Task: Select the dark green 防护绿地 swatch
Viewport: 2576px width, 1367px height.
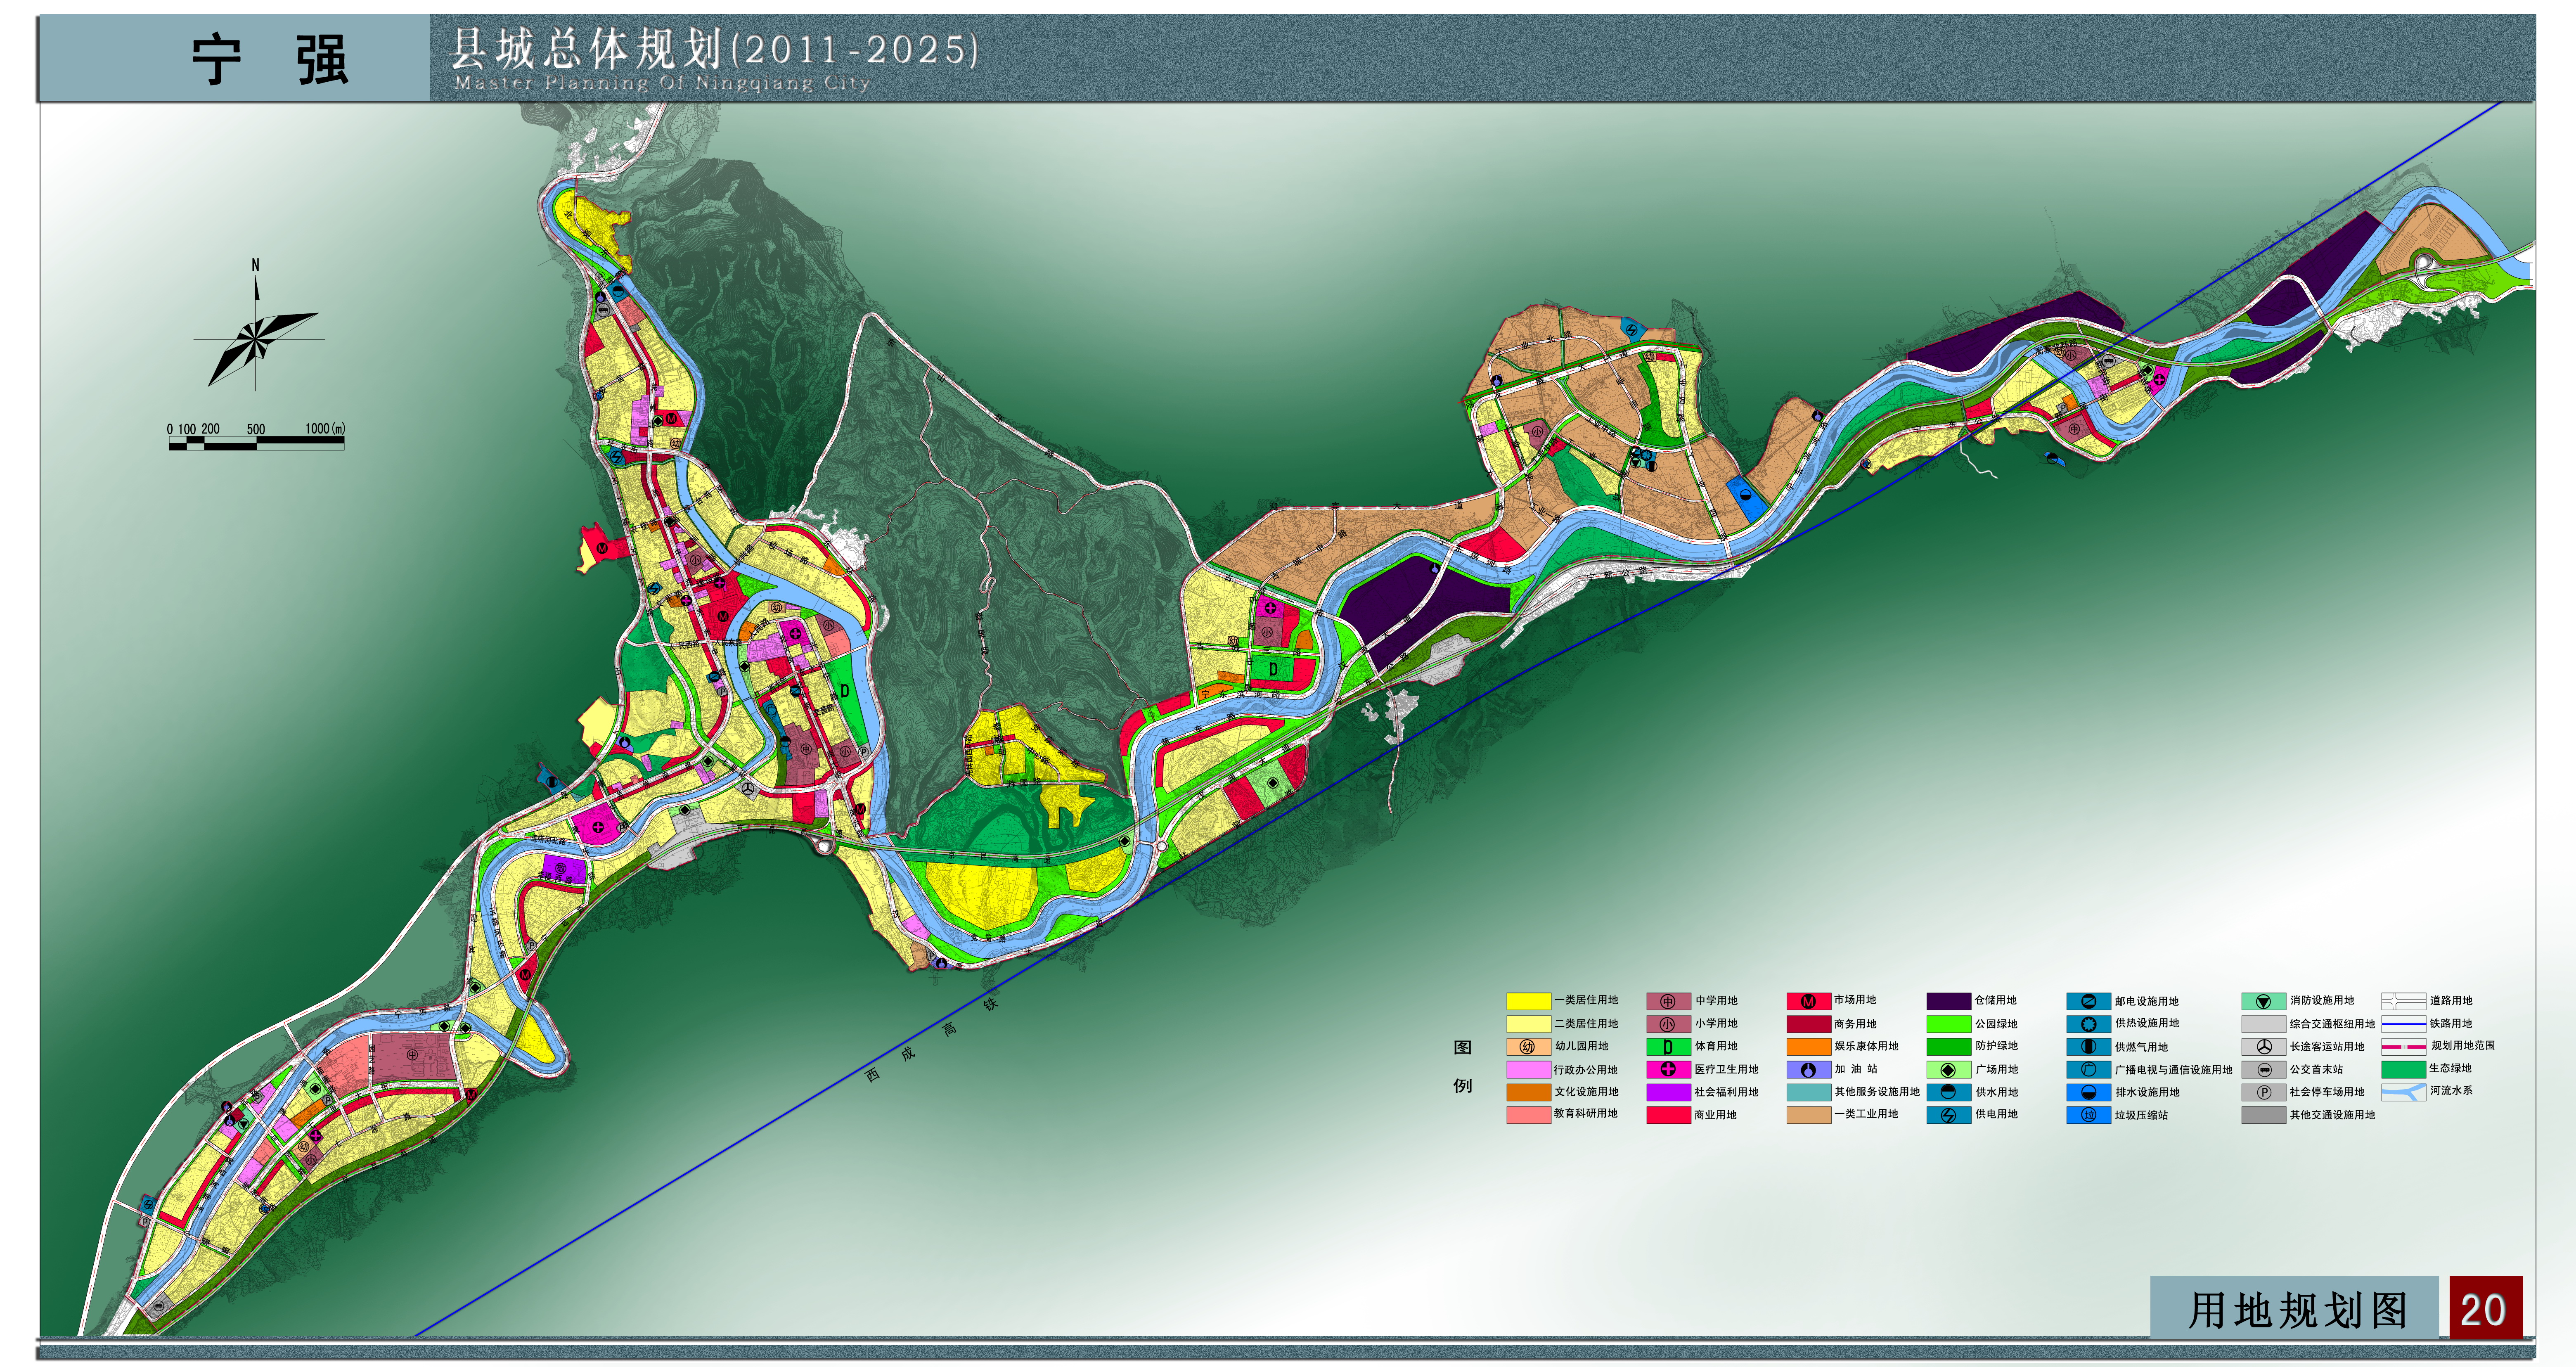Action: [1948, 1047]
